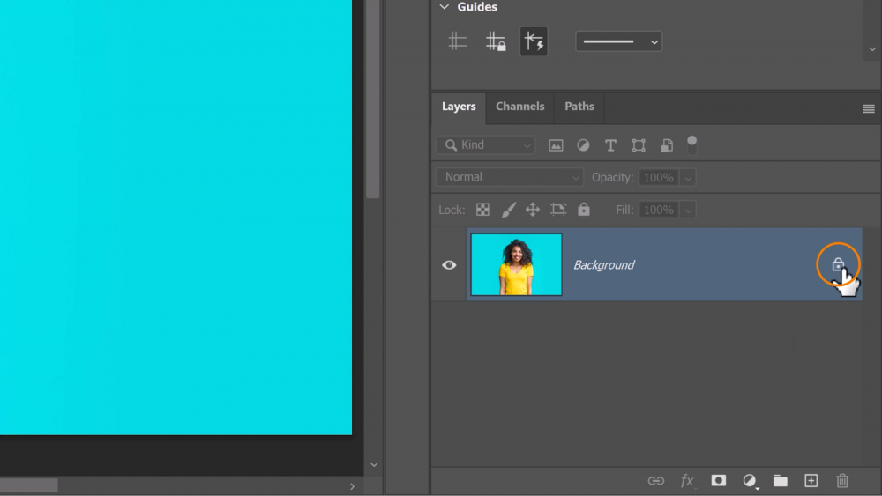Filter for shape layers

click(x=639, y=145)
